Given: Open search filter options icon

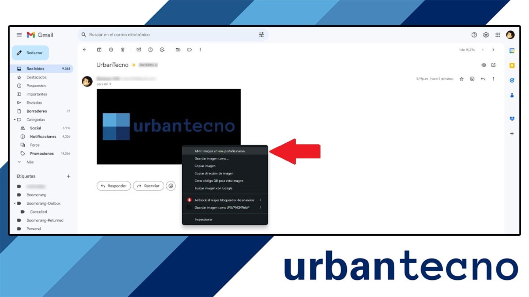Looking at the screenshot, I should pyautogui.click(x=261, y=35).
